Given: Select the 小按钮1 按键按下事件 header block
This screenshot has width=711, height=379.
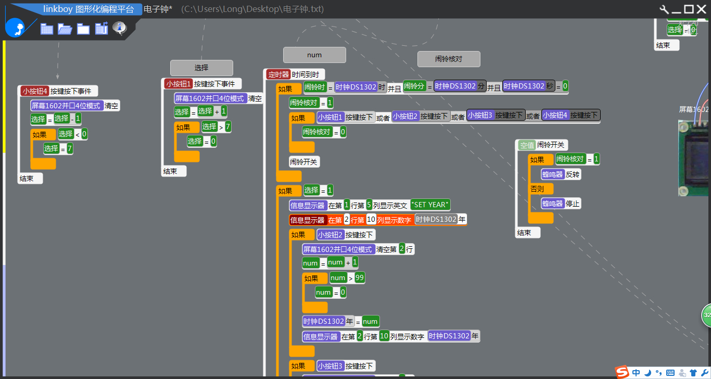Looking at the screenshot, I should pyautogui.click(x=202, y=83).
